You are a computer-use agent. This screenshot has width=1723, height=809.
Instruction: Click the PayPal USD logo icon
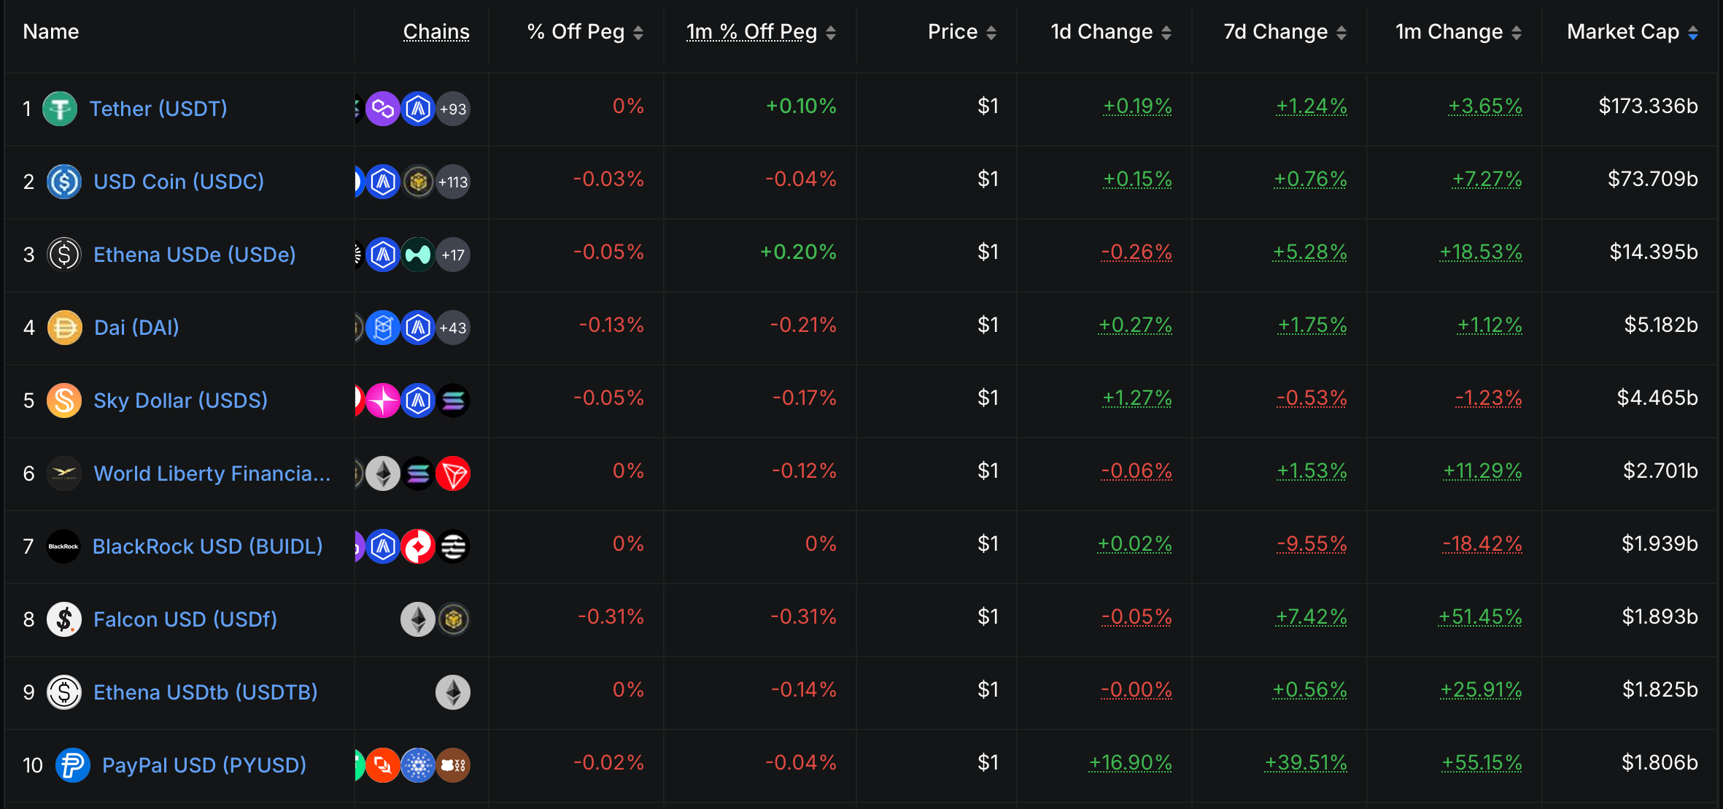(x=73, y=765)
